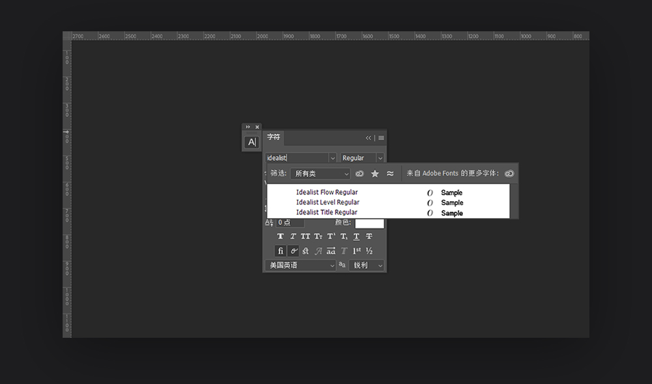
Task: Close the collapsed panel dock
Action: click(x=257, y=127)
